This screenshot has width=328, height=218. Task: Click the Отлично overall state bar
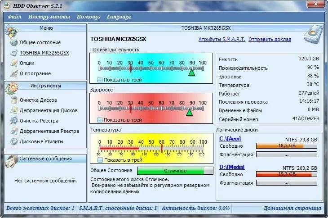[x=175, y=171]
